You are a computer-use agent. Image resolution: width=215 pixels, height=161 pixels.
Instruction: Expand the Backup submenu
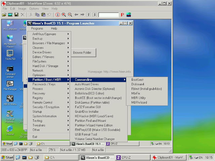click(49, 39)
